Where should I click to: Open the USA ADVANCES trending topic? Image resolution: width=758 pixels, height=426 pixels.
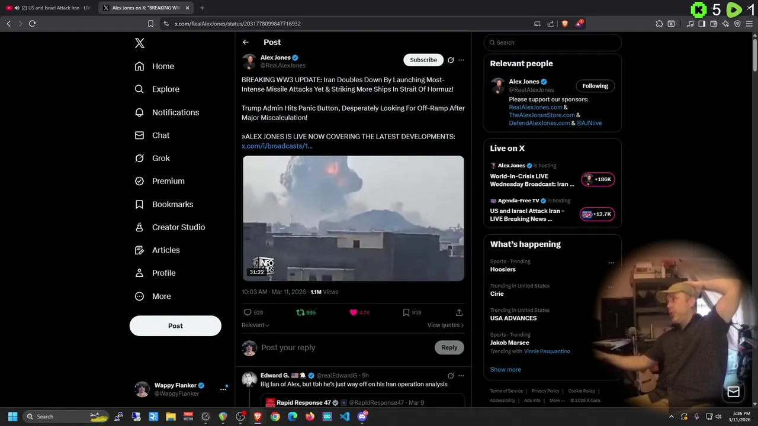(513, 318)
